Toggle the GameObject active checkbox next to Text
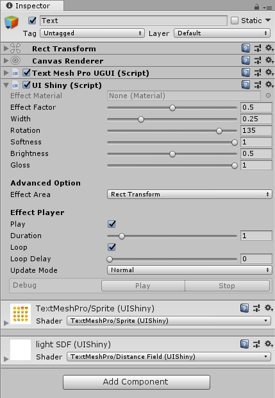Image resolution: width=275 pixels, height=398 pixels. pos(33,21)
